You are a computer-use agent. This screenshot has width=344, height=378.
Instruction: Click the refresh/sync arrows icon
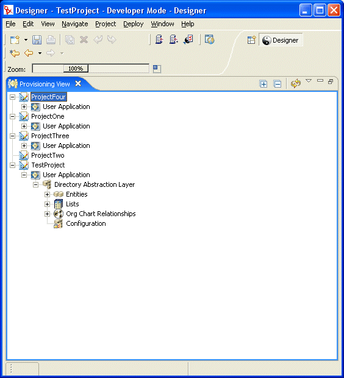pyautogui.click(x=296, y=83)
